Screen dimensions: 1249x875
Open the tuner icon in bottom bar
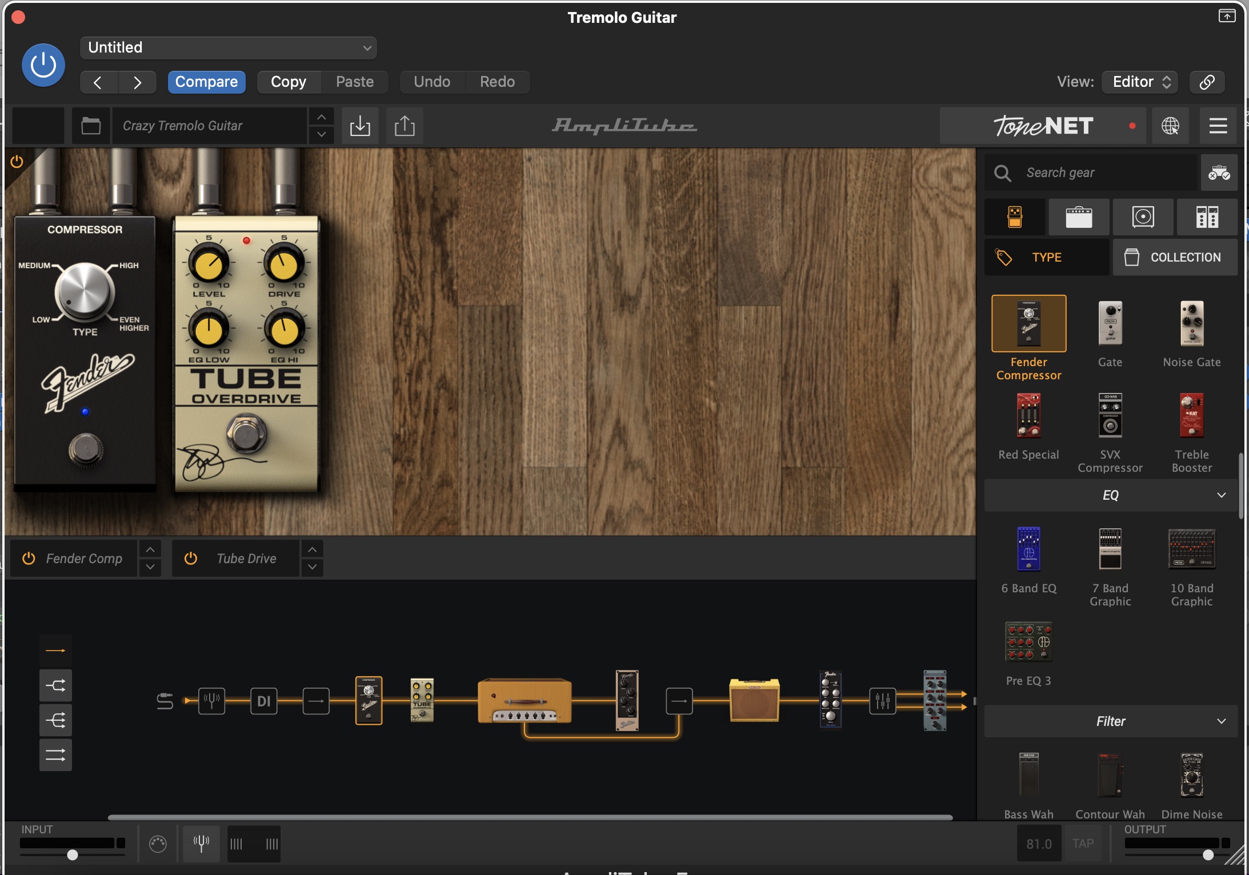[201, 843]
